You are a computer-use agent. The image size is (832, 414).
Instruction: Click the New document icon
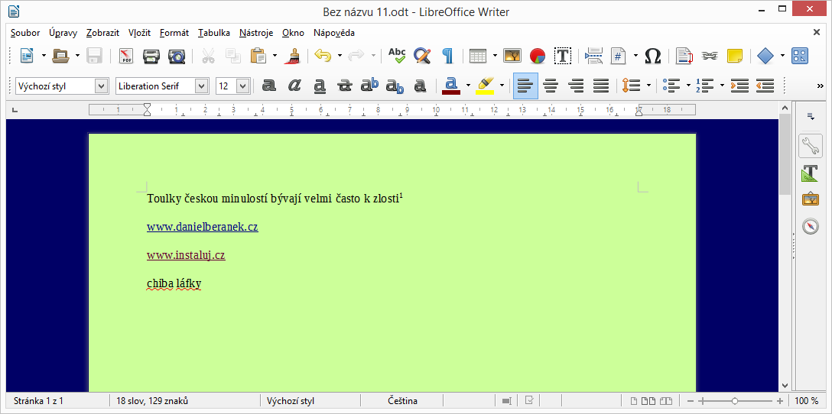(27, 55)
